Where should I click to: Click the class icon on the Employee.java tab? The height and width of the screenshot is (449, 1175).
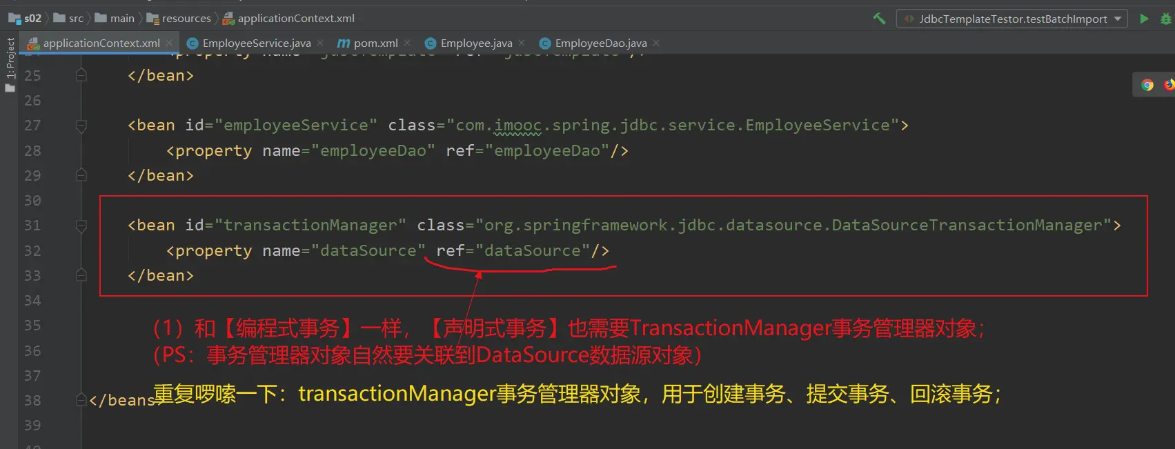431,43
